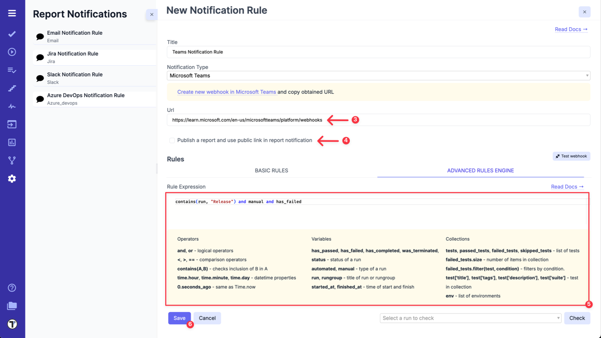Open the Branches sidebar icon
This screenshot has height=338, width=601.
pyautogui.click(x=12, y=160)
